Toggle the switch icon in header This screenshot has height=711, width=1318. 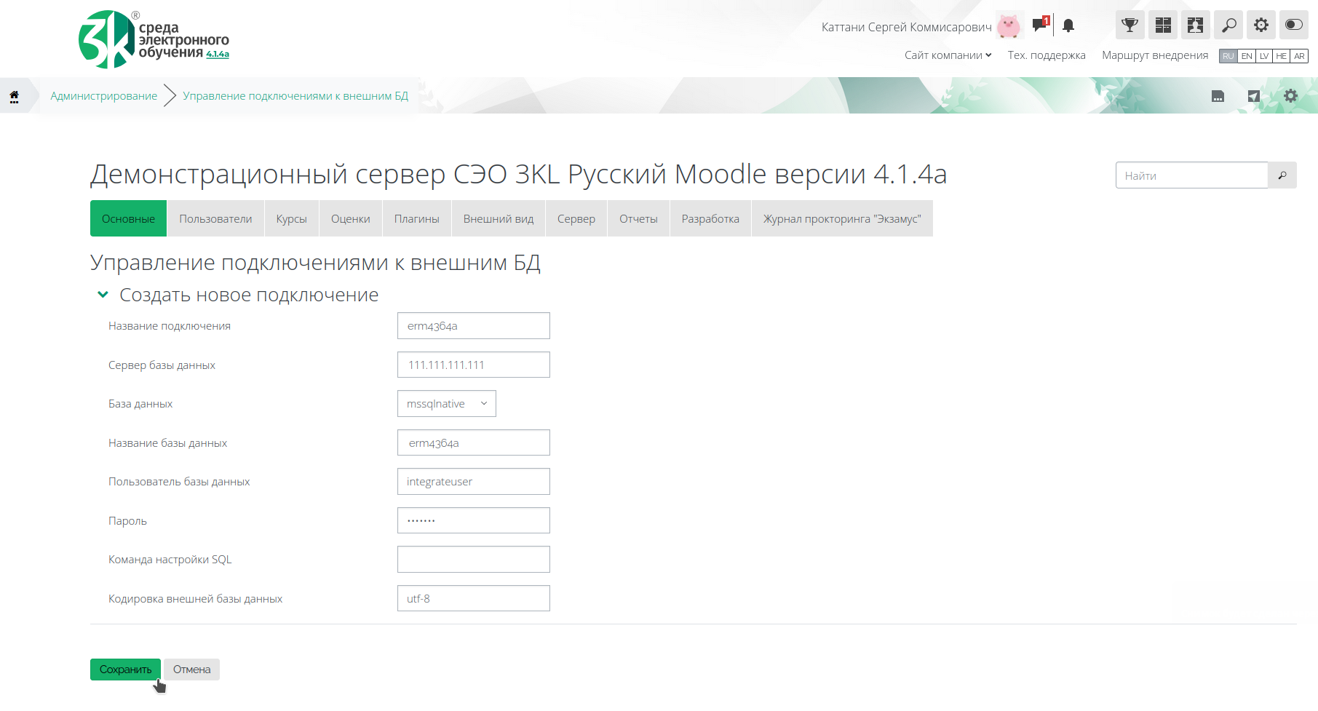(x=1294, y=25)
